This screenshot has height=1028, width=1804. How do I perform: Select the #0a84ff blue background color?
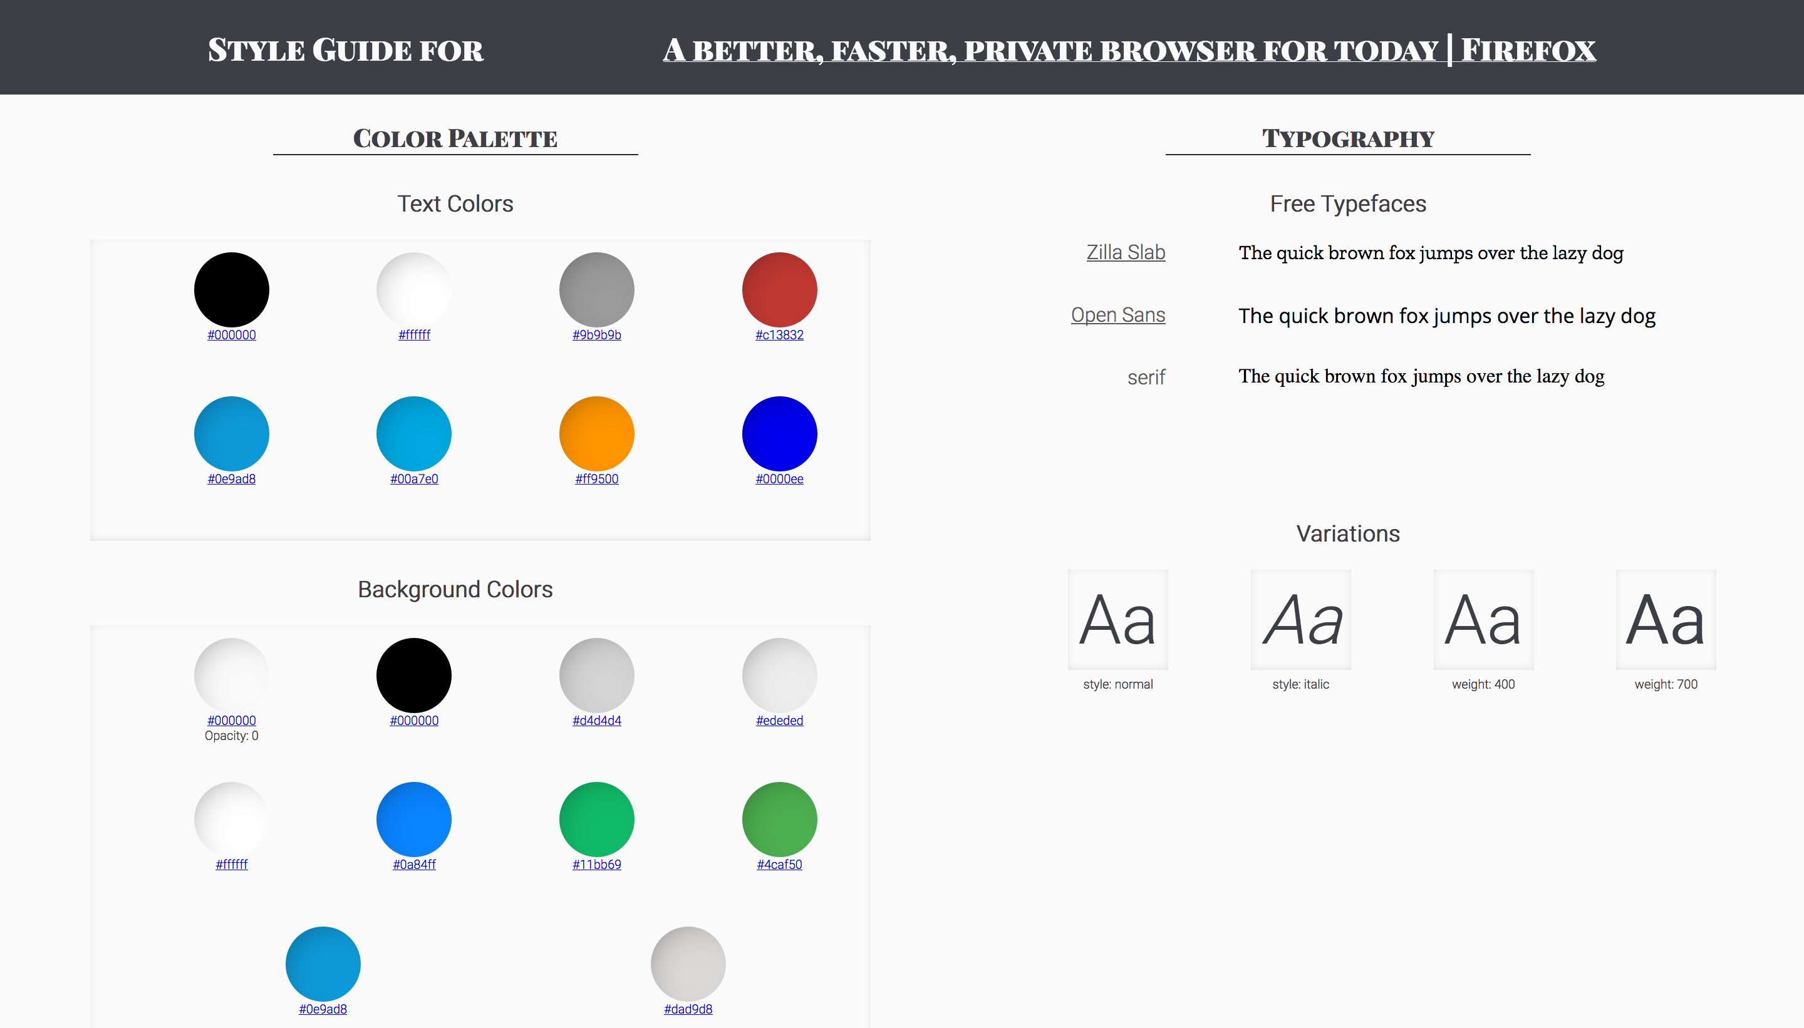[x=415, y=818]
